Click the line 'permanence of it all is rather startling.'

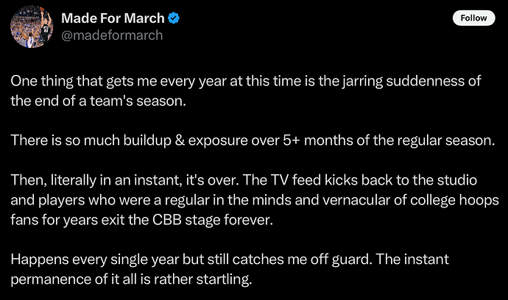pos(131,279)
